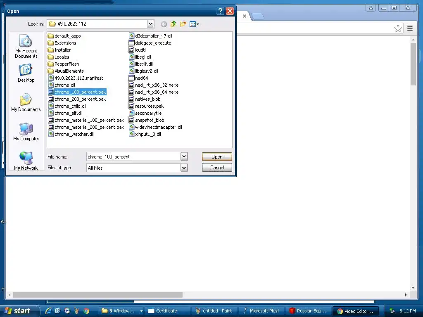Screen dimensions: 423x317
Task: Select the chrome.dll file
Action: coord(62,85)
